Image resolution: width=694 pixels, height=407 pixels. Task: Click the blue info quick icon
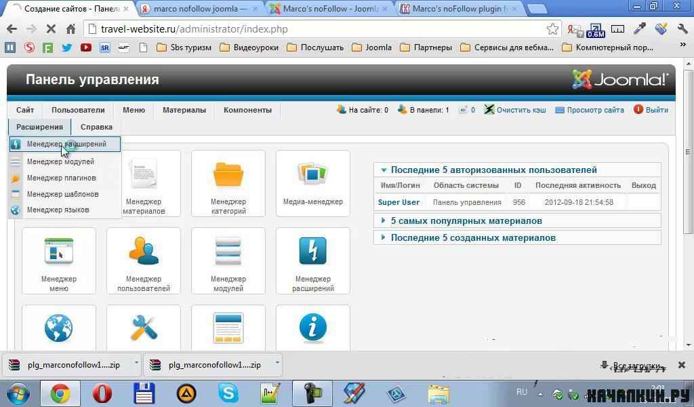point(313,328)
